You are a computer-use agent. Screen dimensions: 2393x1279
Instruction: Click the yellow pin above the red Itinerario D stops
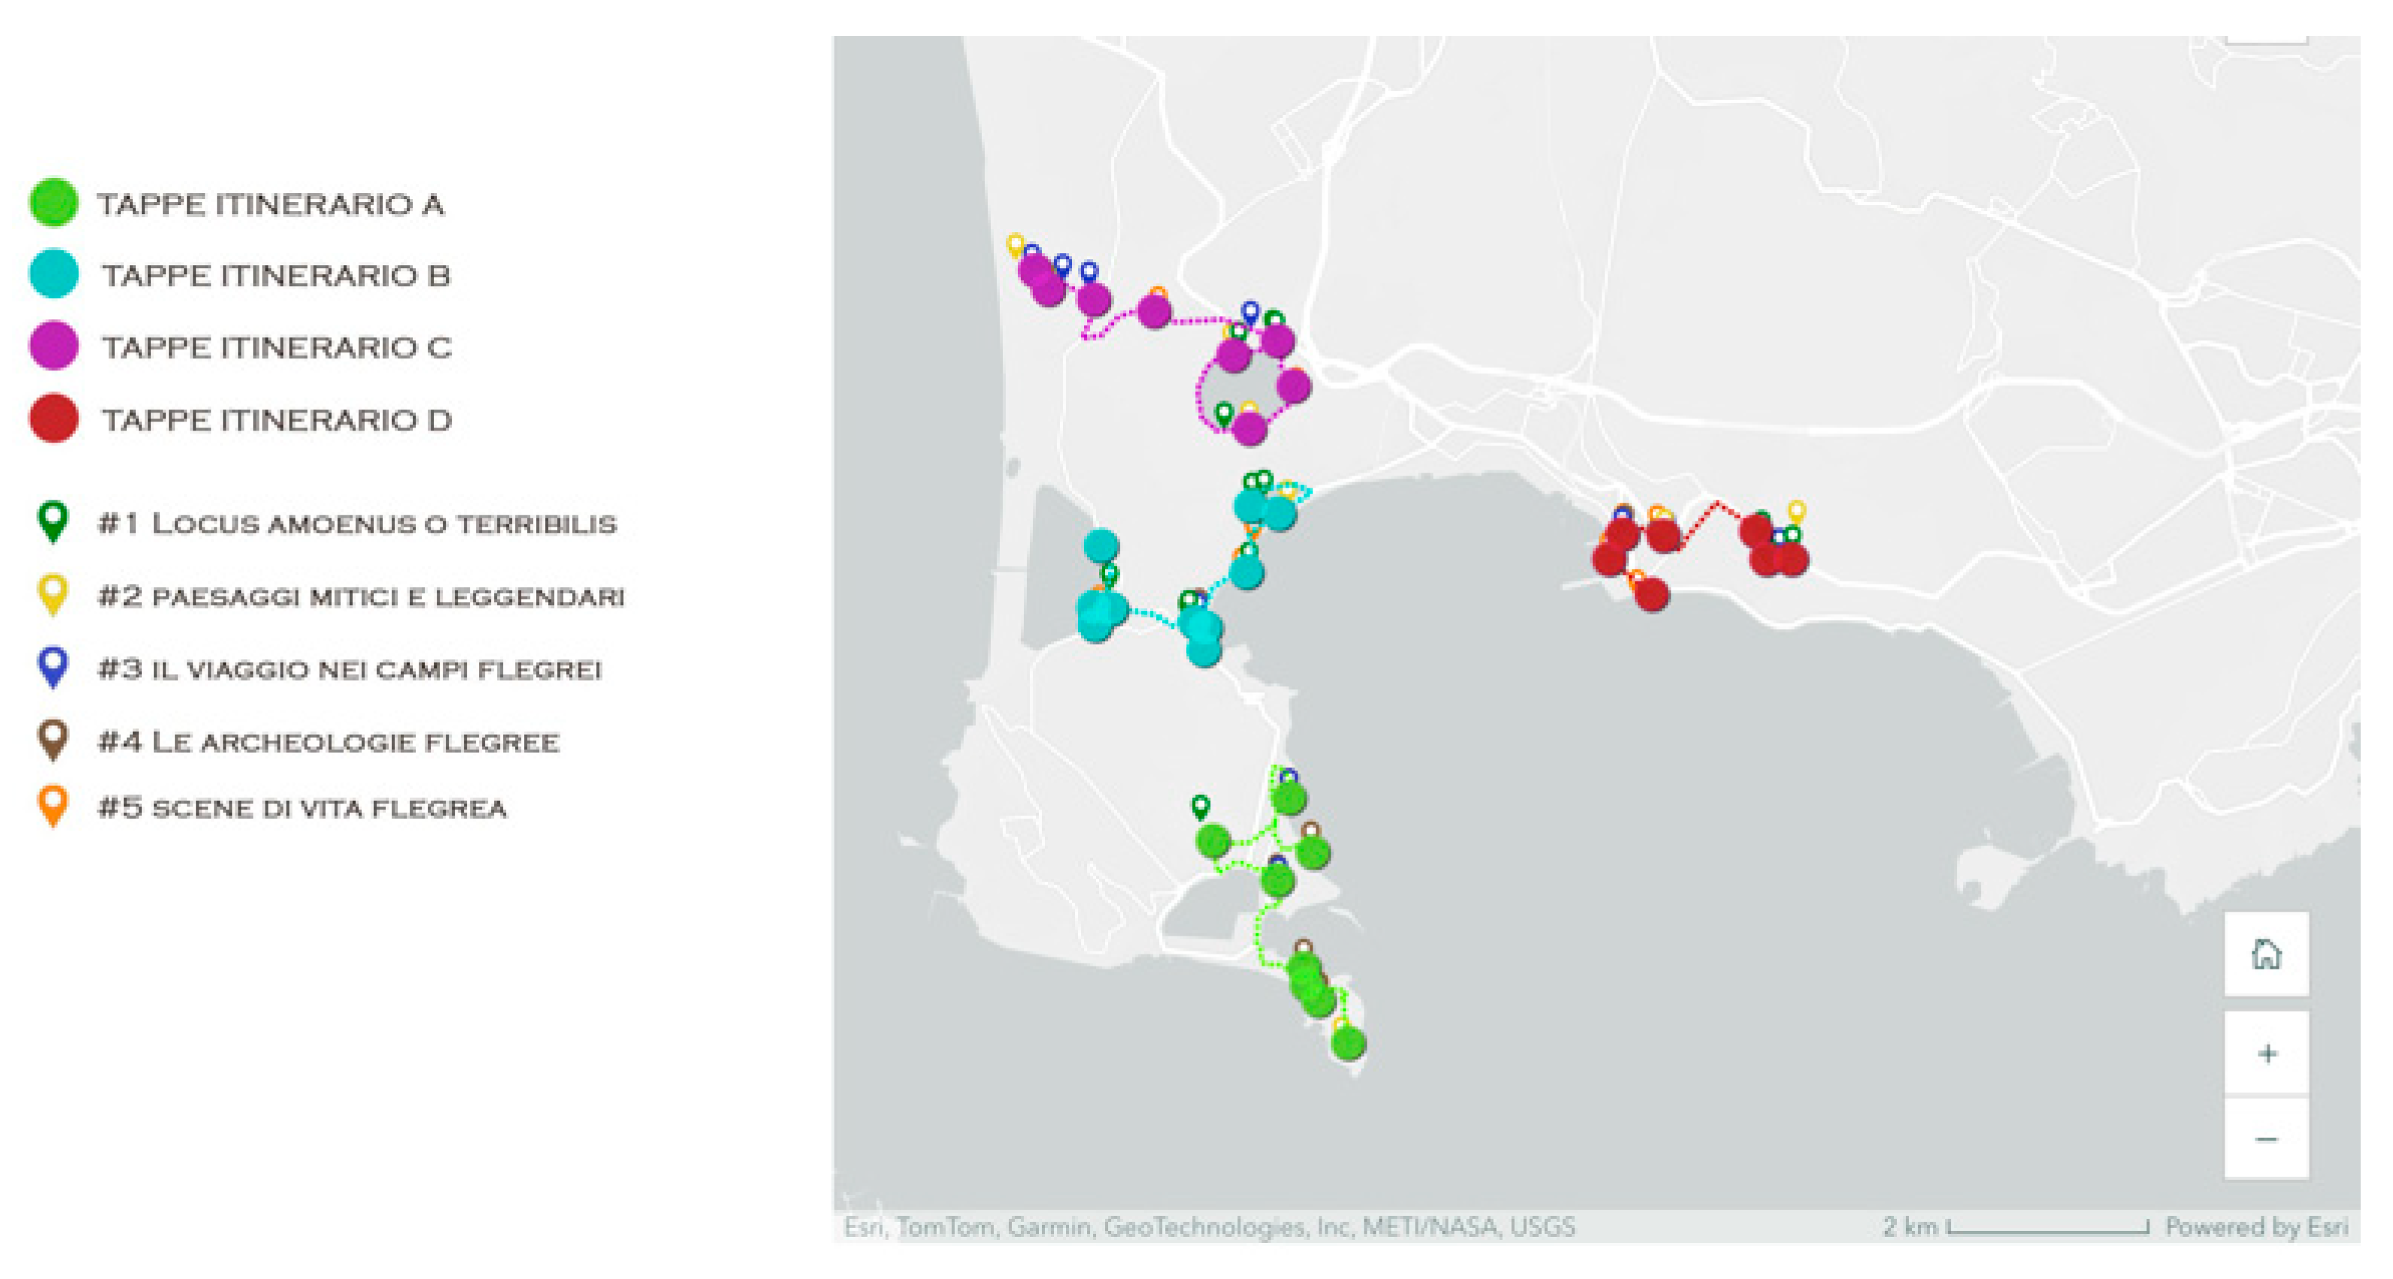1797,512
